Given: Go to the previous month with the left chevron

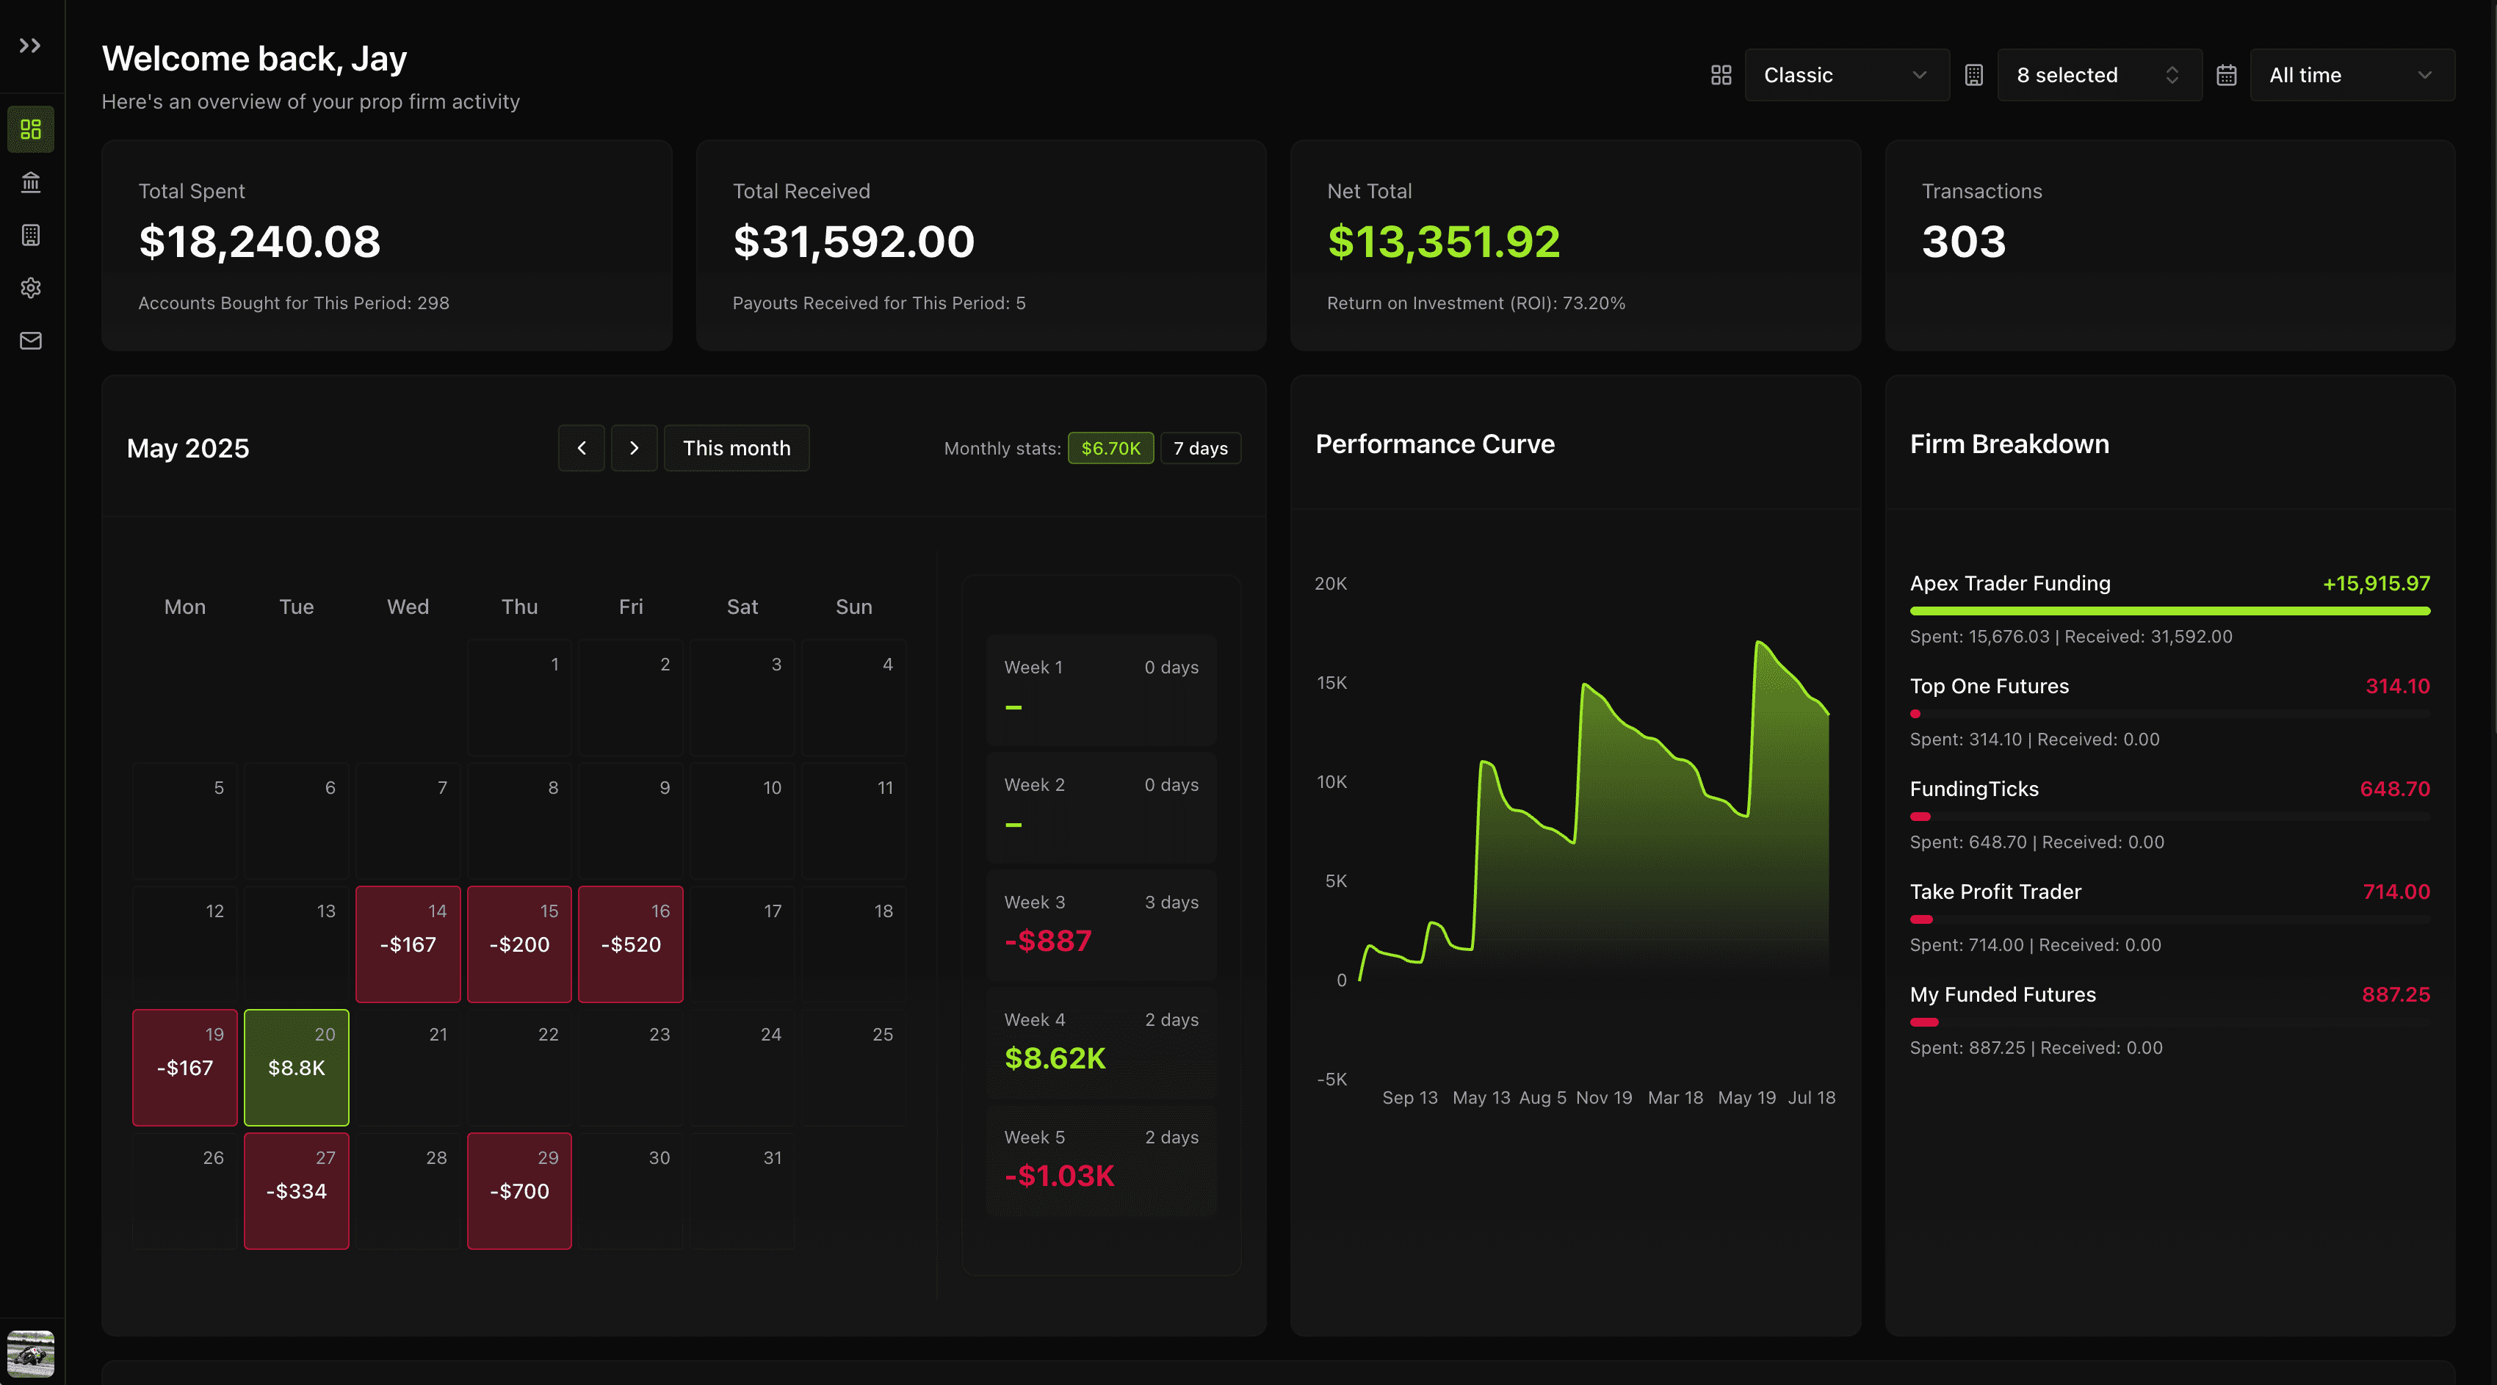Looking at the screenshot, I should 581,448.
